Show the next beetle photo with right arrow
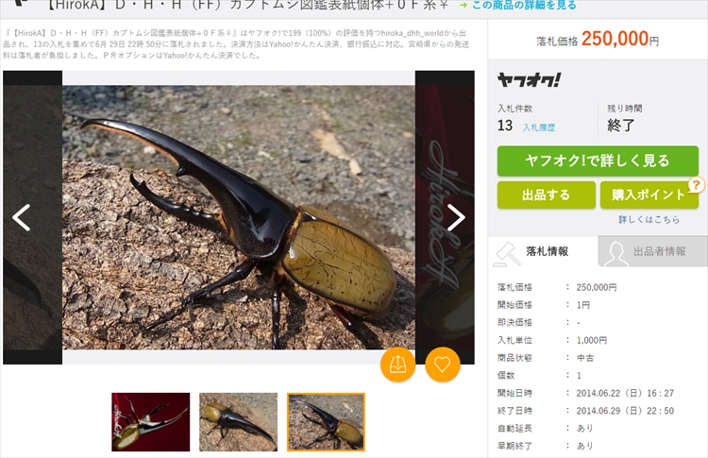Screen dimensions: 708x458 point(456,217)
